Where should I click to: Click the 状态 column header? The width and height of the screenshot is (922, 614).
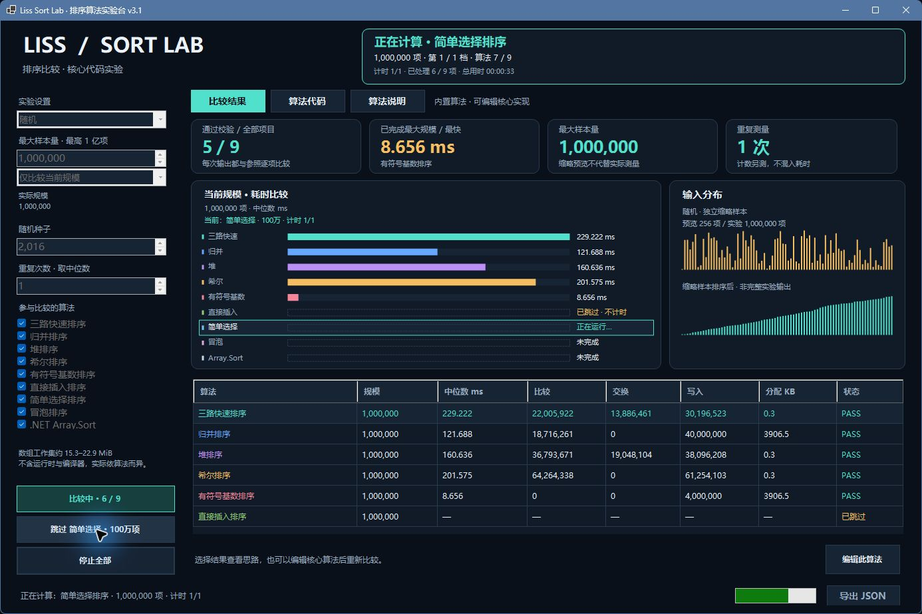(870, 392)
